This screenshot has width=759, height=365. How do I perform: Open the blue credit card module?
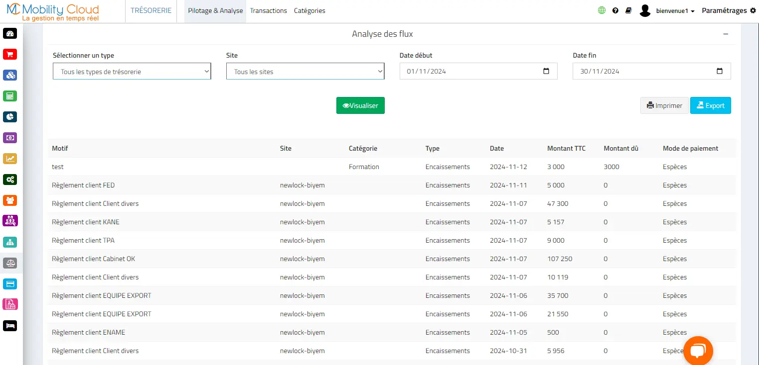[10, 284]
